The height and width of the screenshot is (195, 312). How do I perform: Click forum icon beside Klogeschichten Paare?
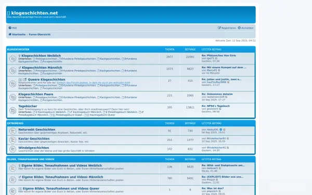click(x=12, y=97)
